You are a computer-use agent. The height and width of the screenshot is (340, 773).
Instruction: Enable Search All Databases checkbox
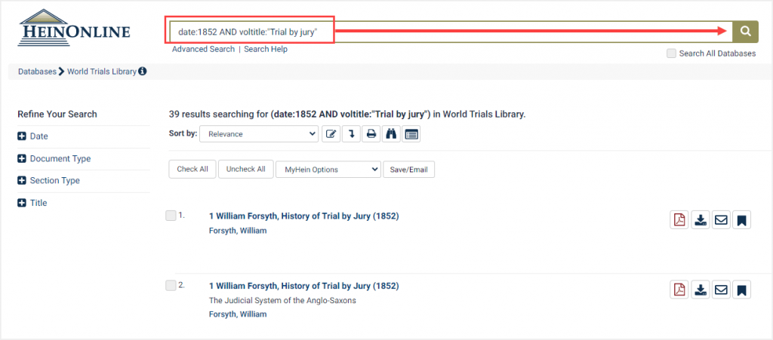671,54
